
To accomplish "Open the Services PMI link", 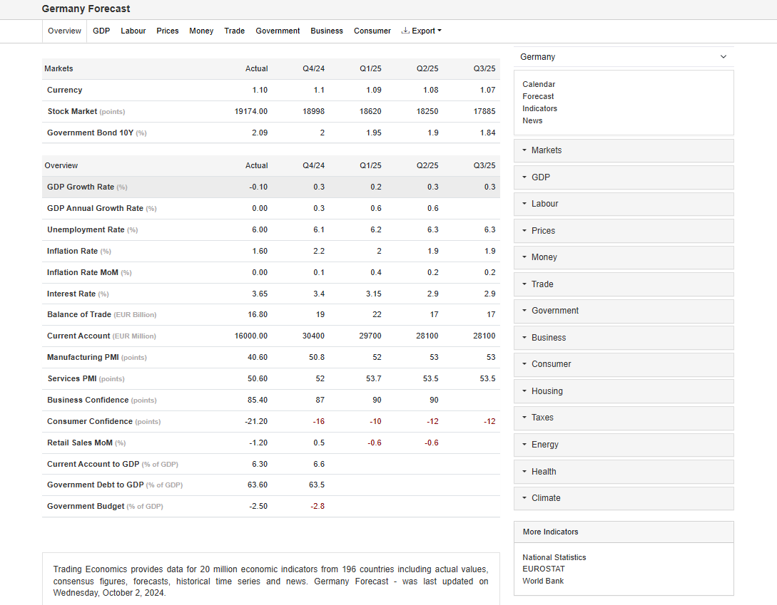I will (x=72, y=378).
